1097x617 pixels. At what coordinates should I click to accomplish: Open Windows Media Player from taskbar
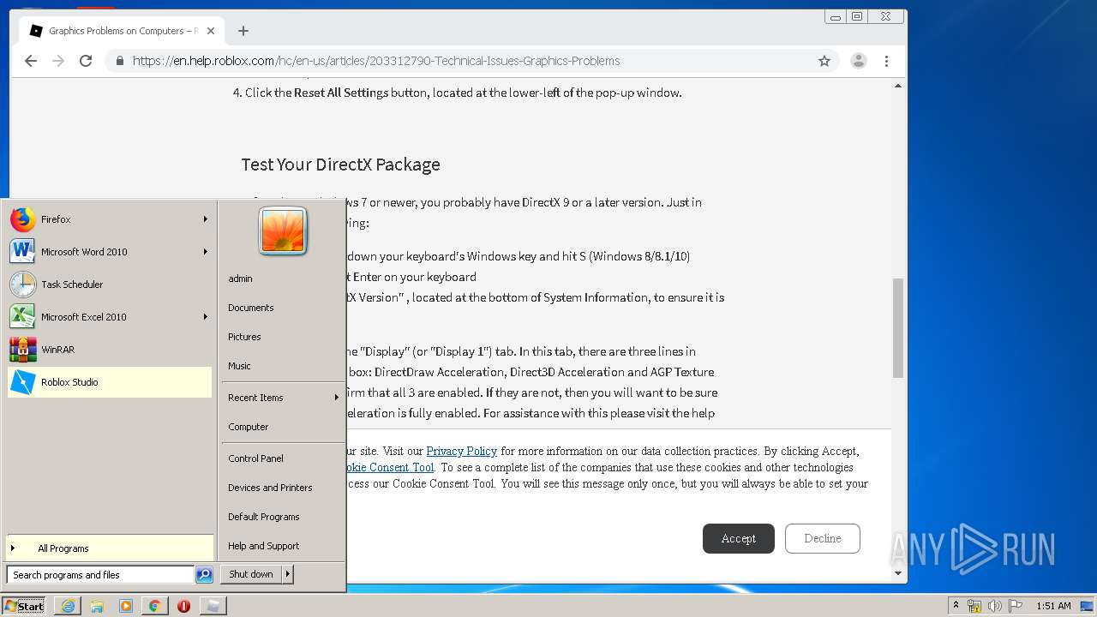click(126, 606)
